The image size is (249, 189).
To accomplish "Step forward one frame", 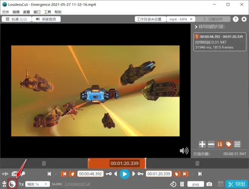I will [x=134, y=174].
